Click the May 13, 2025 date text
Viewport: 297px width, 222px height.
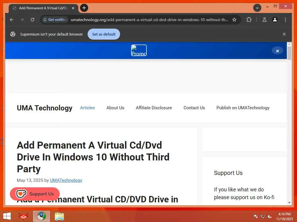pyautogui.click(x=30, y=180)
